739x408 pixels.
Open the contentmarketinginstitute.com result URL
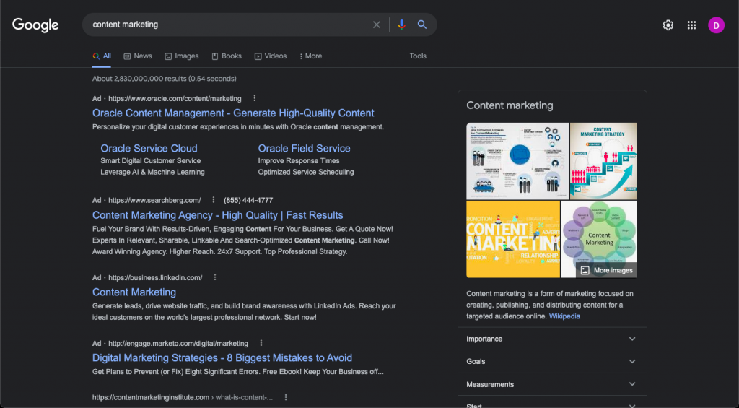[183, 397]
